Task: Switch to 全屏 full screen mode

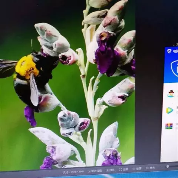Action: pos(123,169)
